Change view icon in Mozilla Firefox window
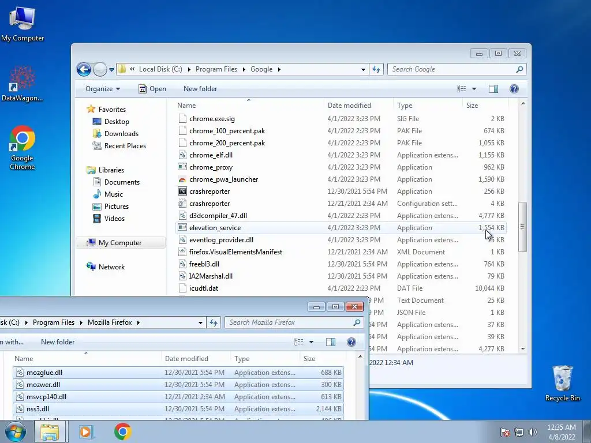 299,342
